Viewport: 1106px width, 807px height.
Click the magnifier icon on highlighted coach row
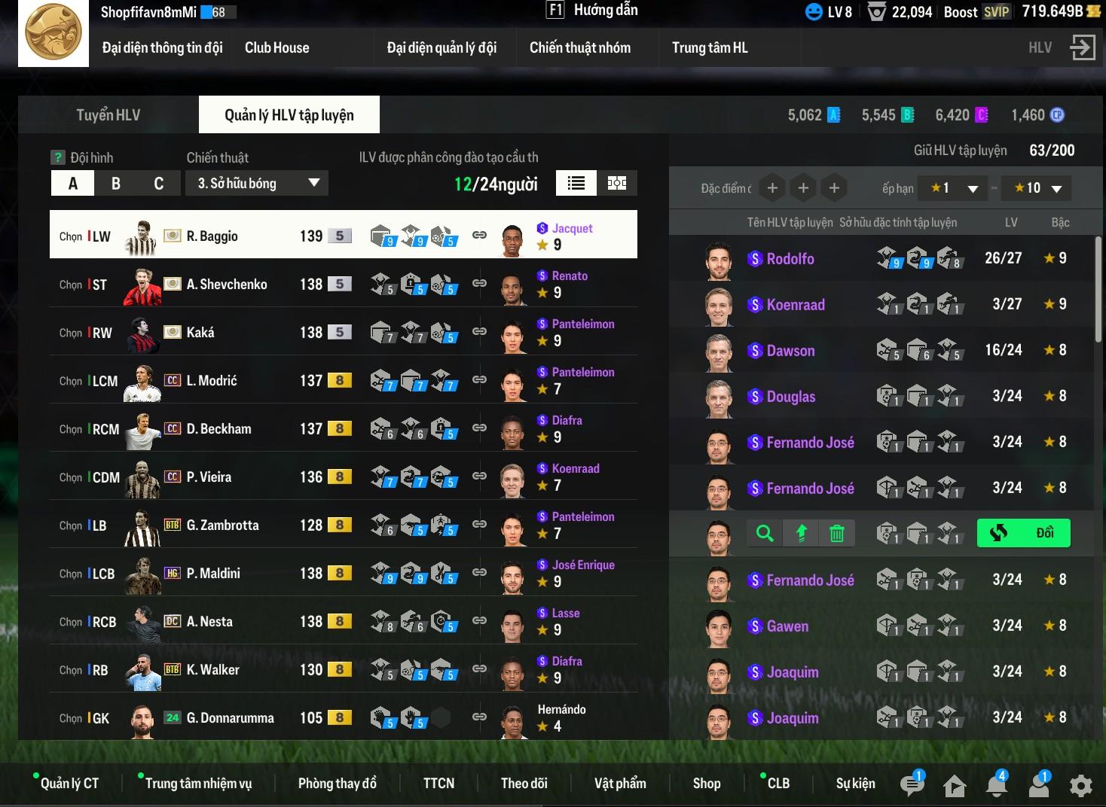coord(765,534)
